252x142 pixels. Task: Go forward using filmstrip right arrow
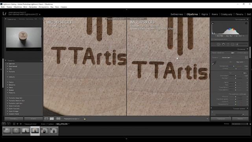[x=21, y=124]
